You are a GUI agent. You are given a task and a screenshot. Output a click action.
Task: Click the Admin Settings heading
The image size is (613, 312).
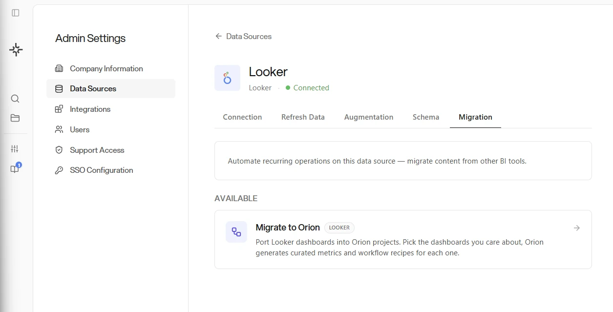click(90, 38)
